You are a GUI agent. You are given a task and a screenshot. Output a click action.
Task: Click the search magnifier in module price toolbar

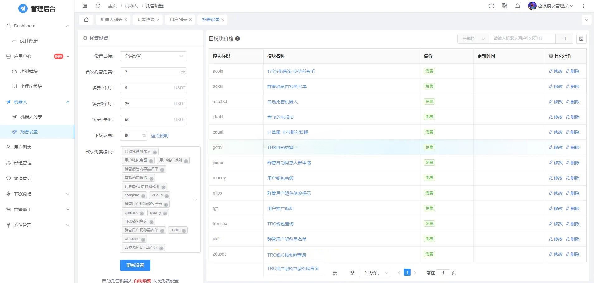click(x=564, y=38)
